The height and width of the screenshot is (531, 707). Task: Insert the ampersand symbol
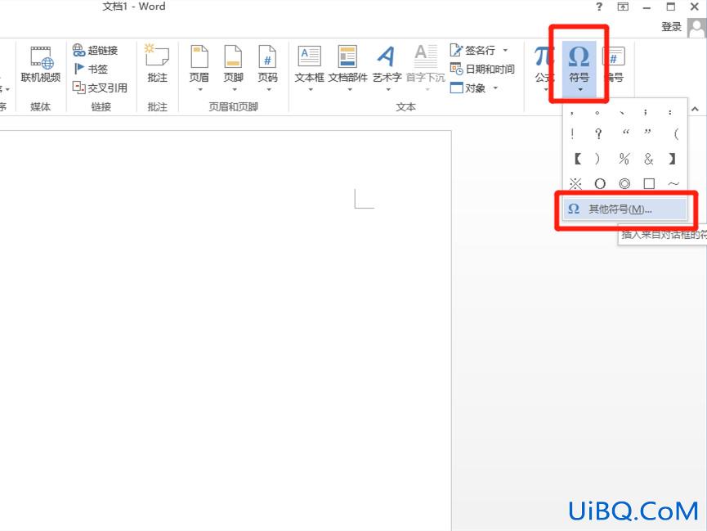(x=648, y=159)
